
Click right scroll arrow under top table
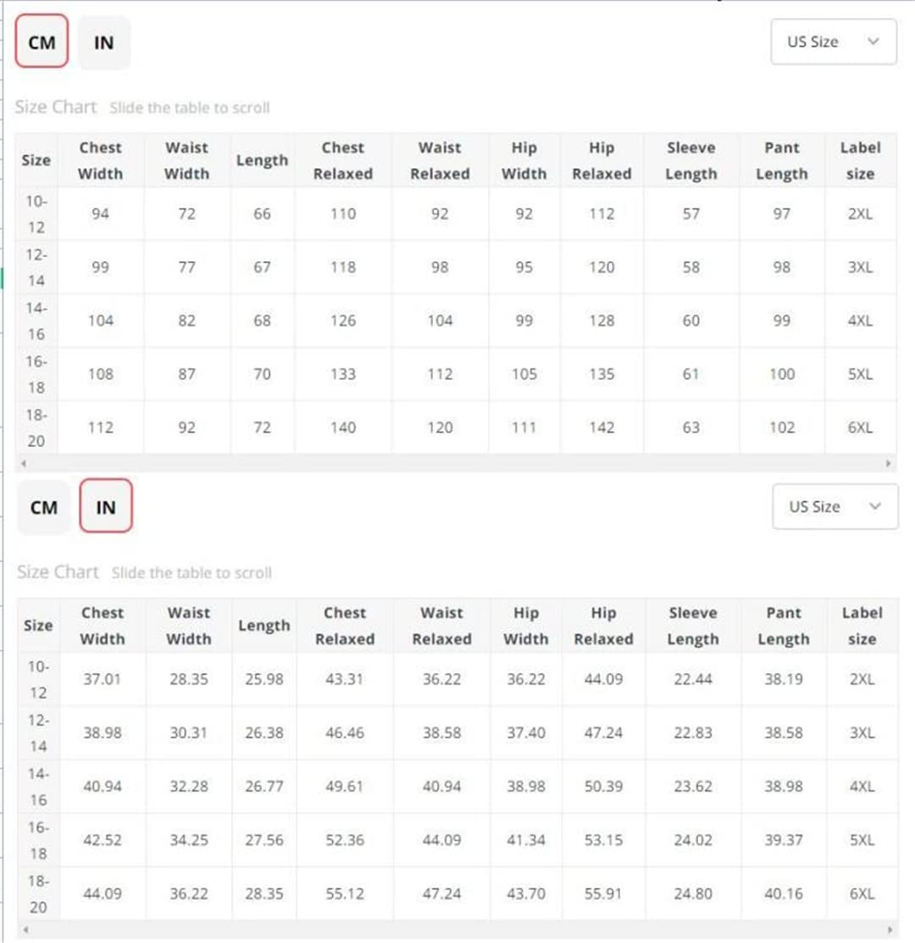pyautogui.click(x=888, y=463)
